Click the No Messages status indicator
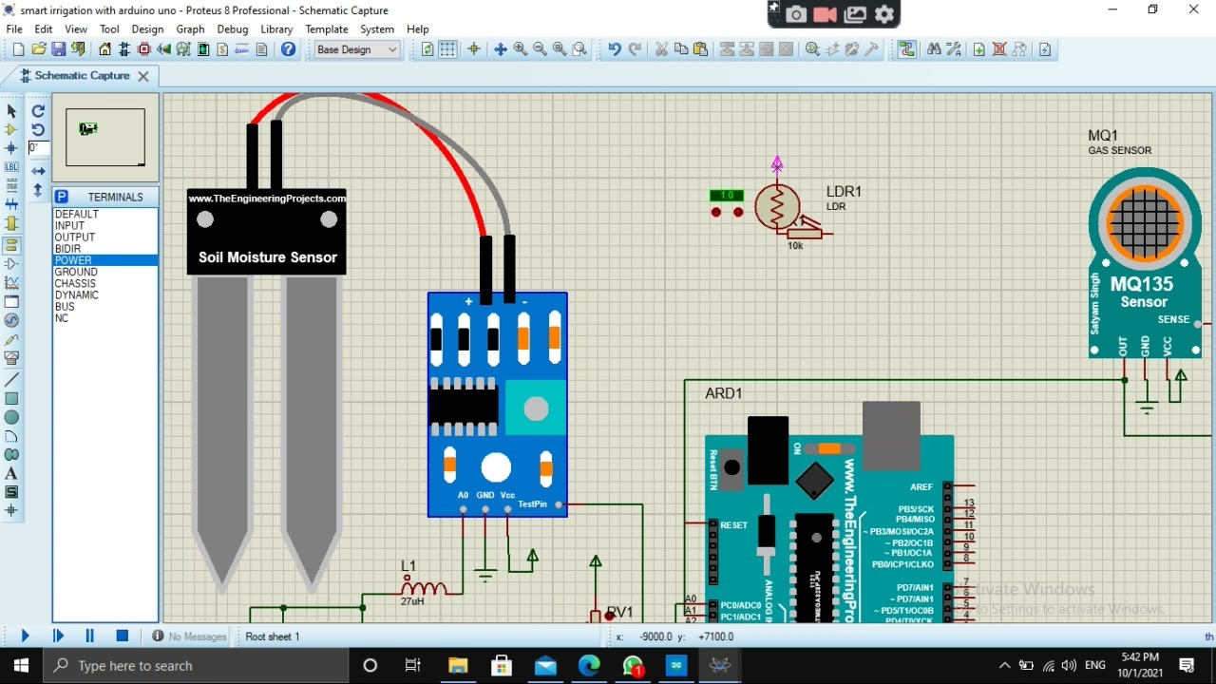 point(190,636)
